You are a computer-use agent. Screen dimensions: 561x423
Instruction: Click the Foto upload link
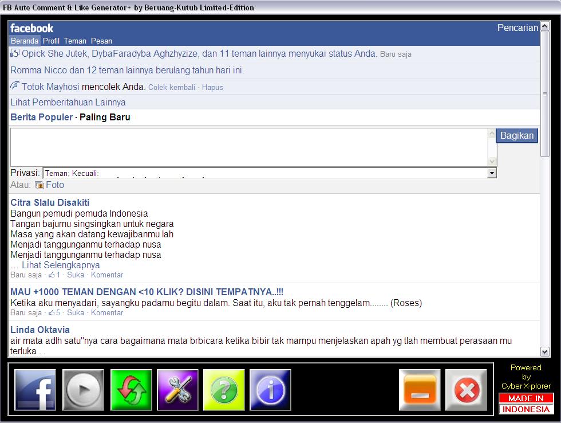point(55,185)
